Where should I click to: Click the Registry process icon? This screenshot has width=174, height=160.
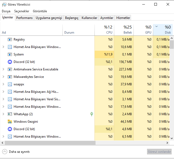point(10,39)
